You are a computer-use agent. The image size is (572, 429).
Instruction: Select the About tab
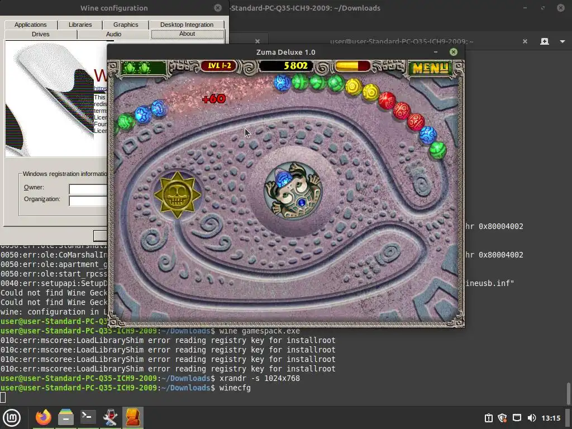[x=188, y=34]
